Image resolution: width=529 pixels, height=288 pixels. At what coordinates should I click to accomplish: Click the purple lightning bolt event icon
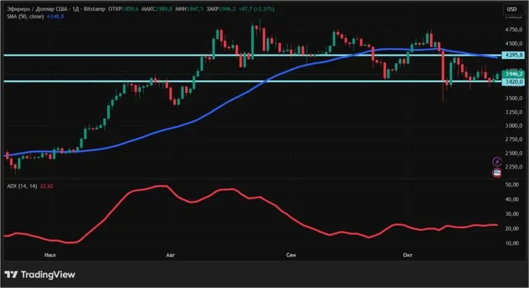tap(497, 161)
